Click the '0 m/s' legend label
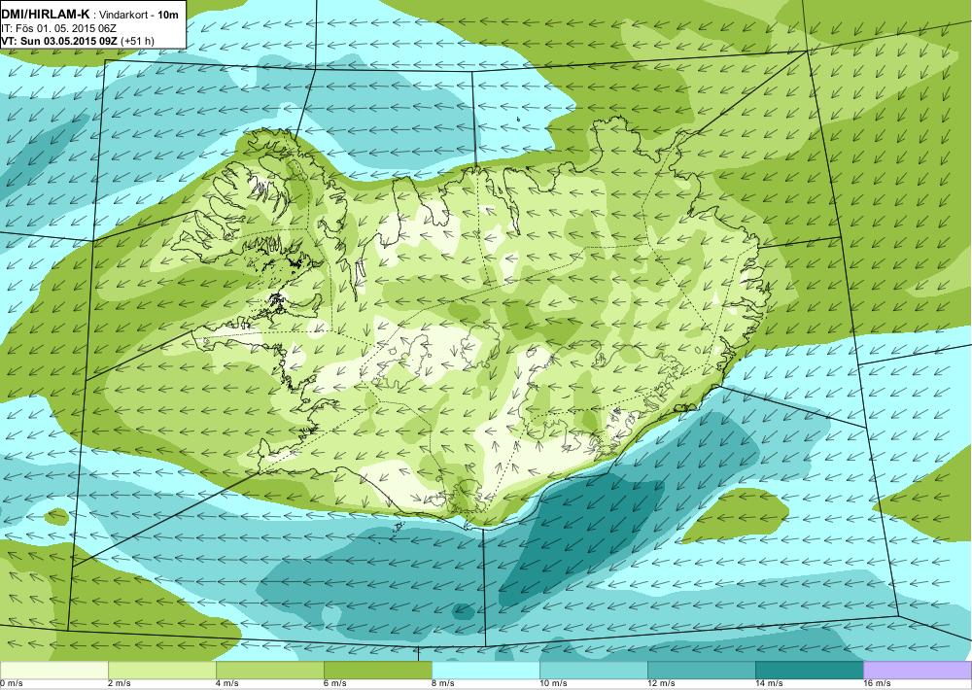Image resolution: width=972 pixels, height=690 pixels. tap(12, 683)
